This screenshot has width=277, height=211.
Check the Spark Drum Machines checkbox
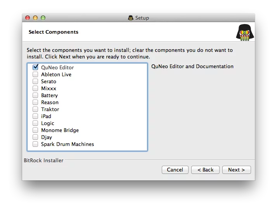point(35,144)
